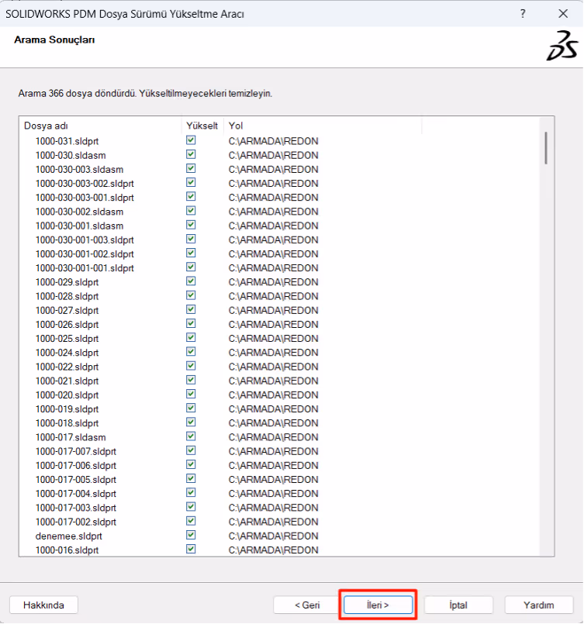Toggle checkbox for 1000-029.sldprt

click(x=191, y=281)
